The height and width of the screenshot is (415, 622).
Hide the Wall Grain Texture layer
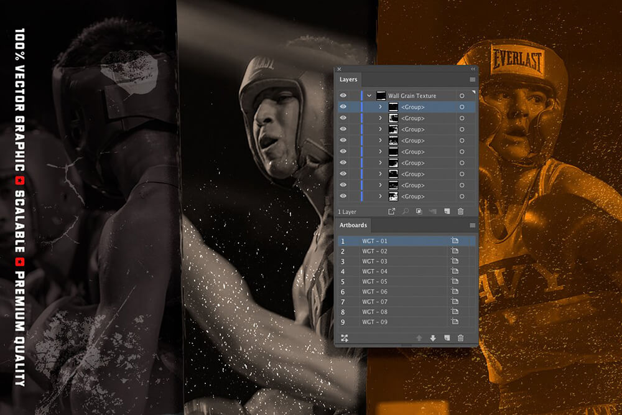pos(343,96)
